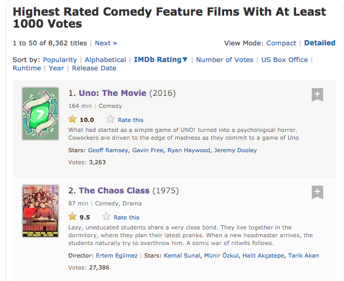Go to Next page of titles
Screen dimensions: 344x281
click(106, 43)
